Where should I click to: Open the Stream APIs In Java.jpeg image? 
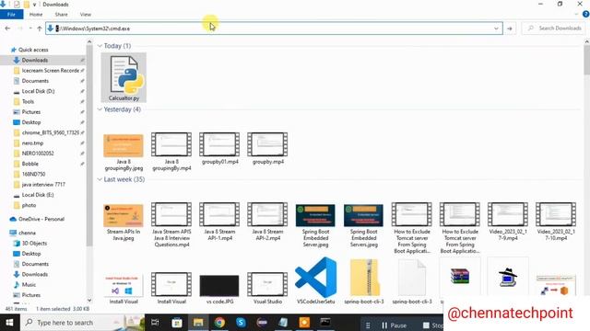[x=124, y=215]
